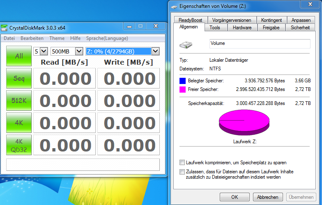Click the Seq write result 0.000
The height and width of the screenshot is (205, 322).
(x=129, y=78)
